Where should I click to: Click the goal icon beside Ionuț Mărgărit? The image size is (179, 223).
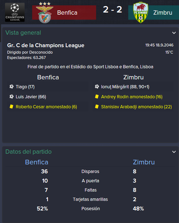click(x=97, y=86)
